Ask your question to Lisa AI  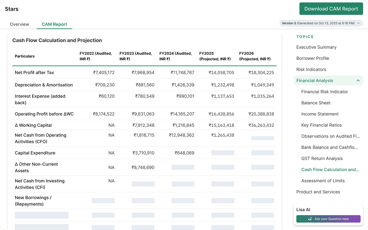tap(328, 219)
